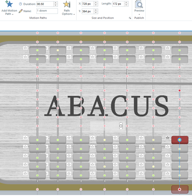This screenshot has height=196, width=192.
Task: Decrease X position with the down arrow
Action: (96, 5)
